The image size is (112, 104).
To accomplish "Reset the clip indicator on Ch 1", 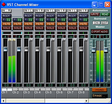I will coord(10,37).
